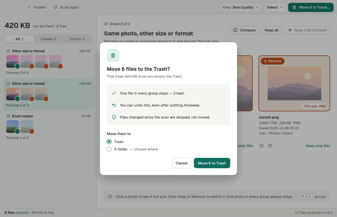Switch to the Similar 0 tab
The image size is (337, 217).
(77, 39)
